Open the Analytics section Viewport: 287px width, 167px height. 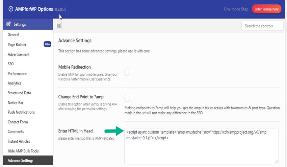[14, 83]
